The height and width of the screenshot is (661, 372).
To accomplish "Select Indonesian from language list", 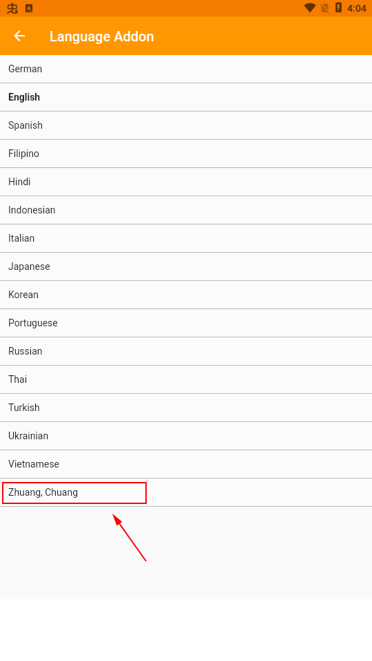I will click(186, 211).
